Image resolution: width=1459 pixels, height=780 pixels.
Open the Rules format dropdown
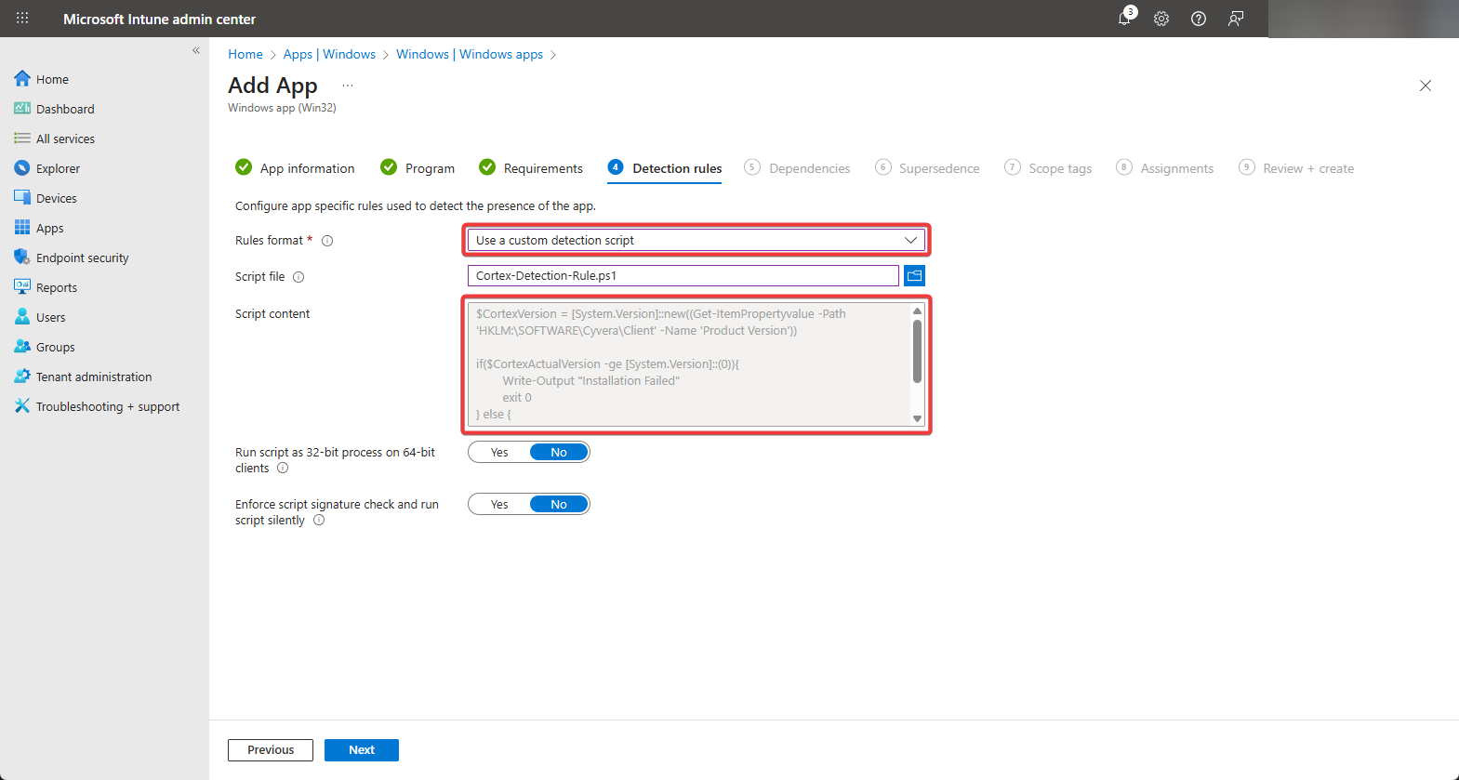[696, 241]
